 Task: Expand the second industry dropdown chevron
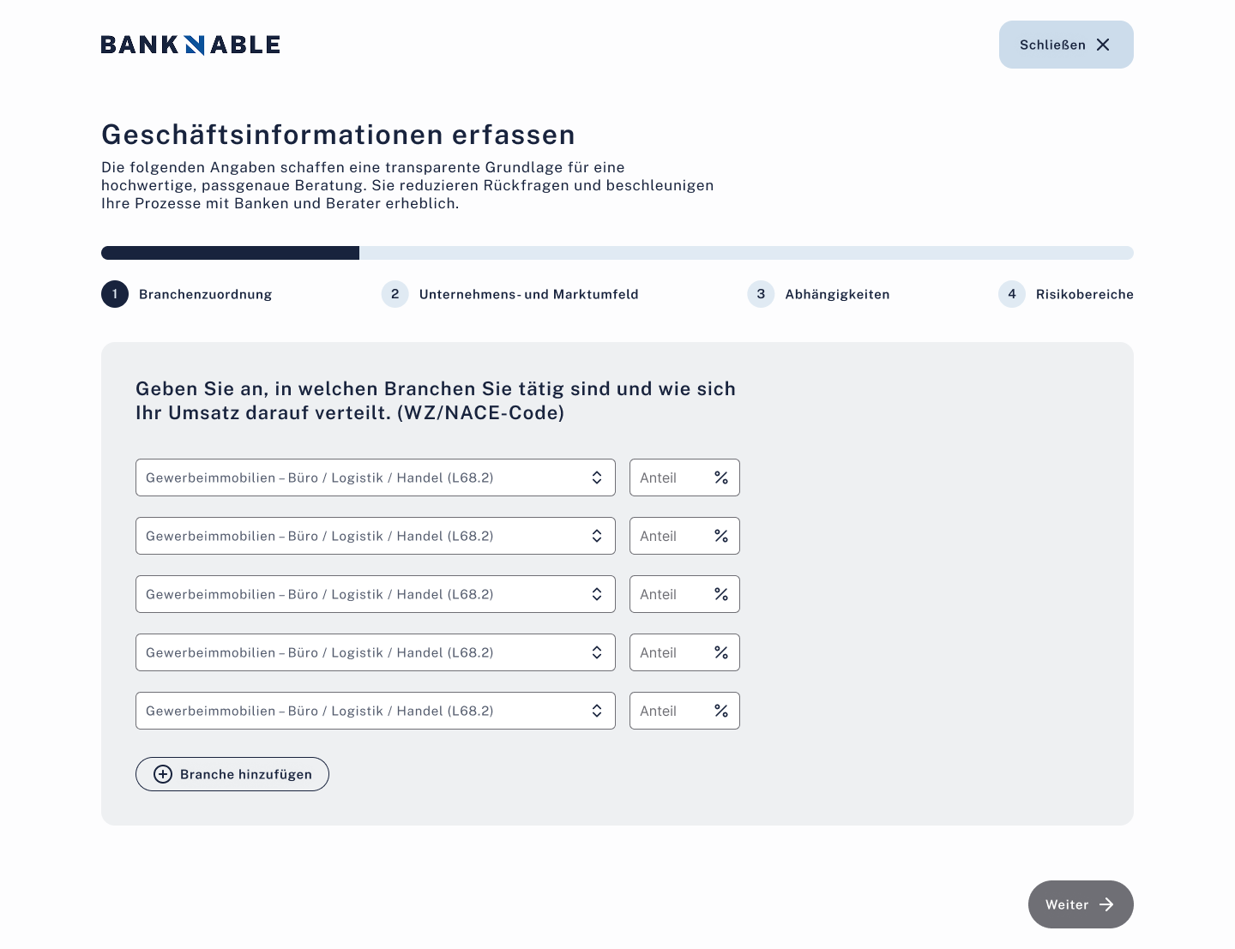(x=597, y=536)
